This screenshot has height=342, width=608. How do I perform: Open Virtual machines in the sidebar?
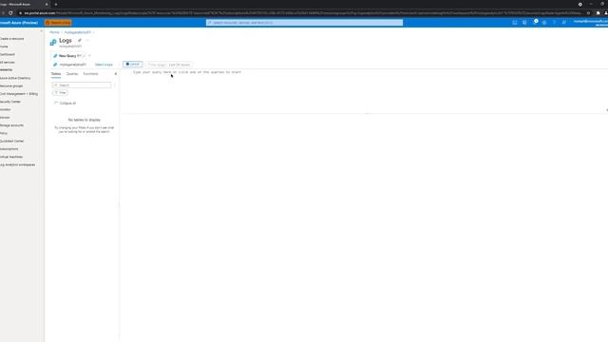click(x=11, y=157)
